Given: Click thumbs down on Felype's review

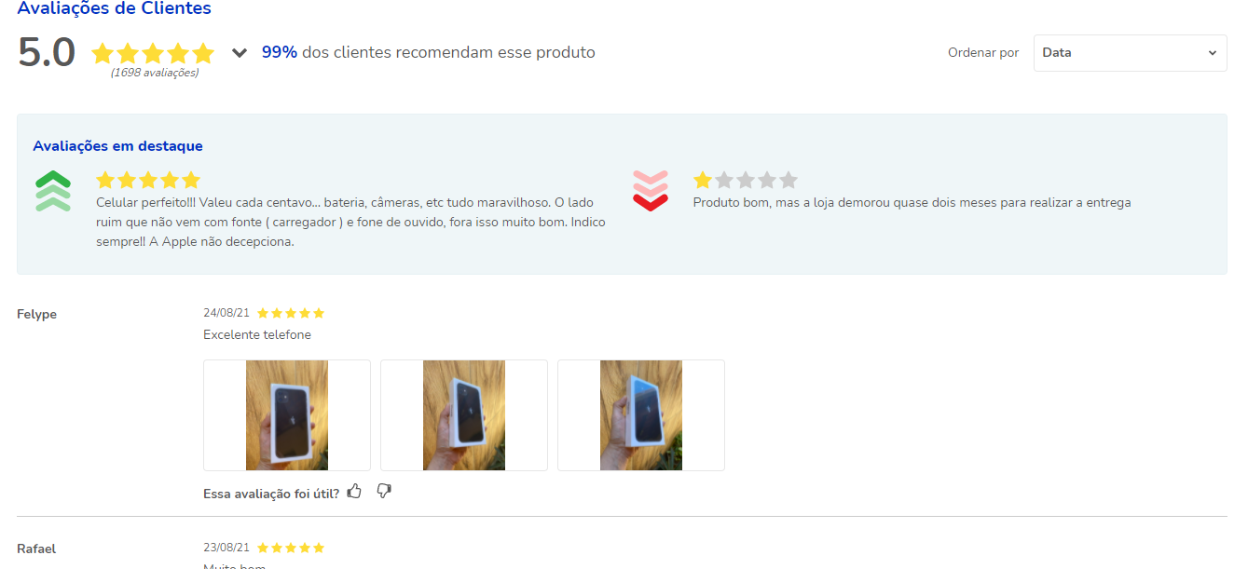Looking at the screenshot, I should click(x=384, y=491).
